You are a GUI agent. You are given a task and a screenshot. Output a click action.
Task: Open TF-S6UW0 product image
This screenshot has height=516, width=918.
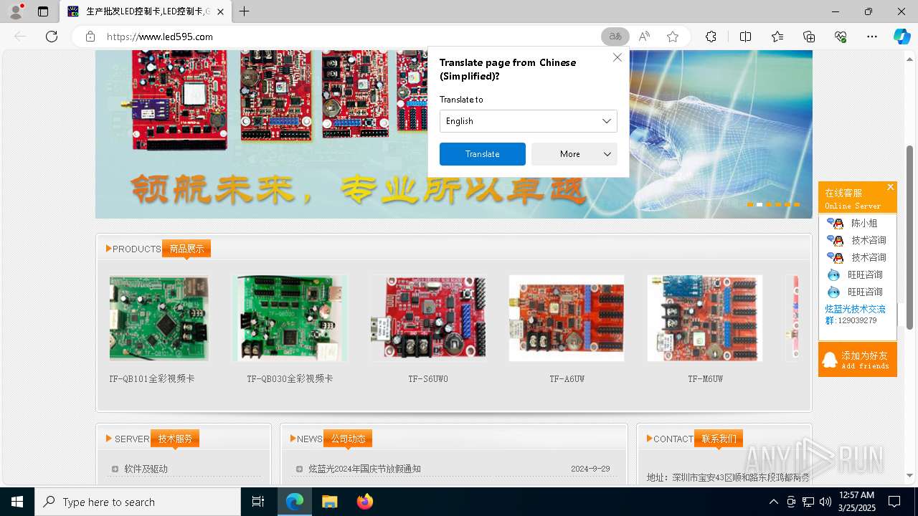[x=428, y=318]
